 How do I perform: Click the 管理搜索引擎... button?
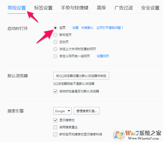click(x=87, y=111)
